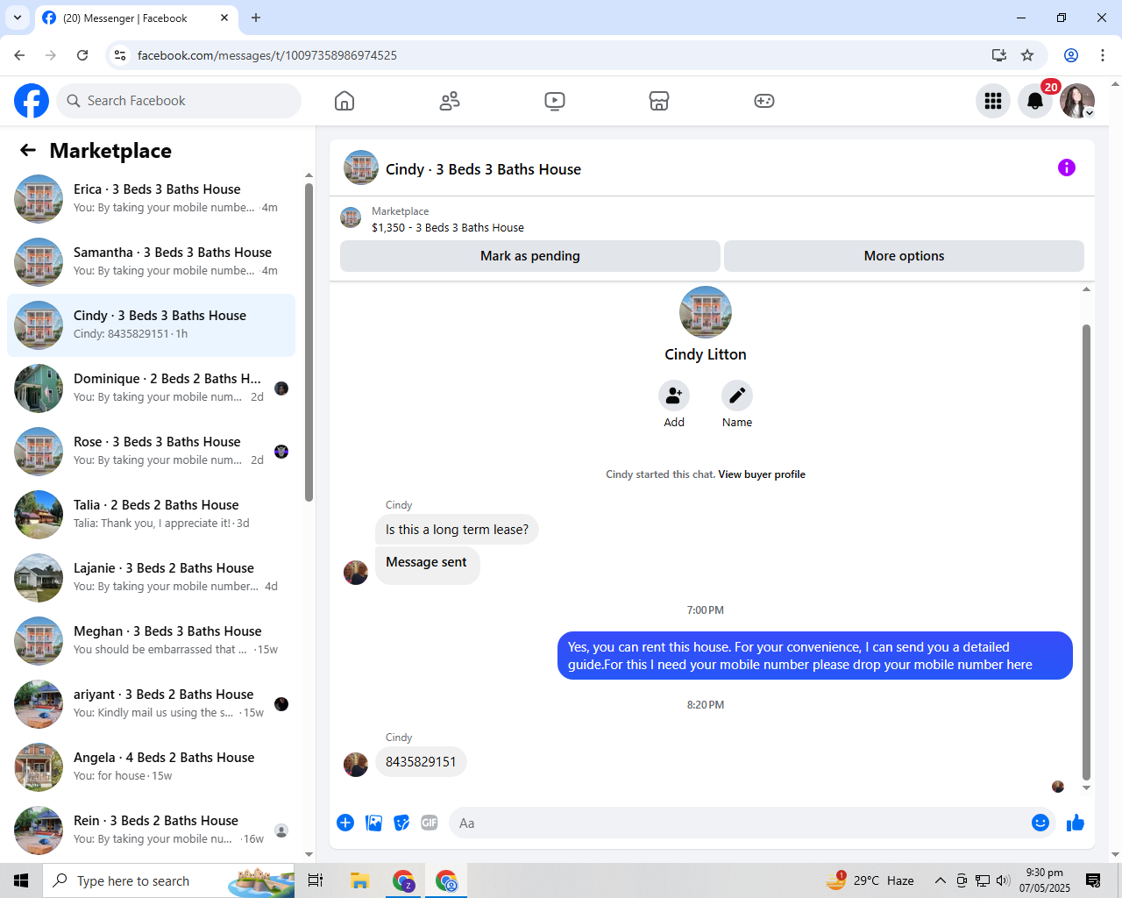Click Cindy's avatar beside 8435829151 message
Screen dimensions: 1122x898
pyautogui.click(x=356, y=764)
